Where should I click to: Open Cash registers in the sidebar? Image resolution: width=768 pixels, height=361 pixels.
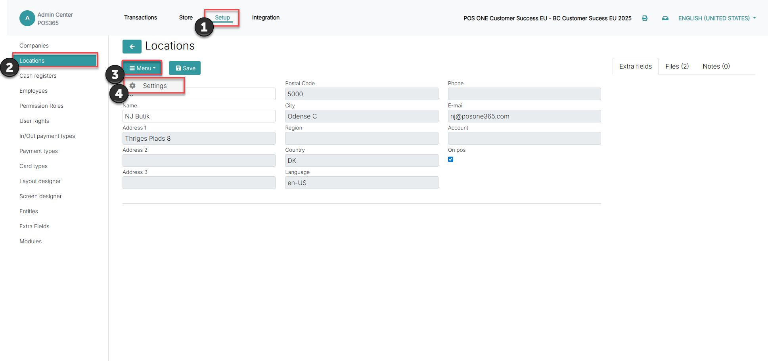38,76
